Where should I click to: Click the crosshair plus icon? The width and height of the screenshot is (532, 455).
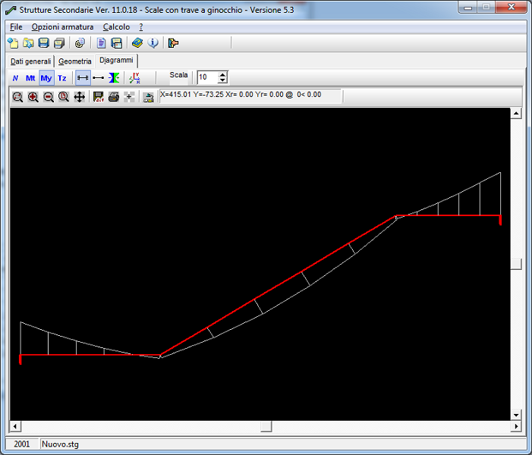pyautogui.click(x=129, y=97)
